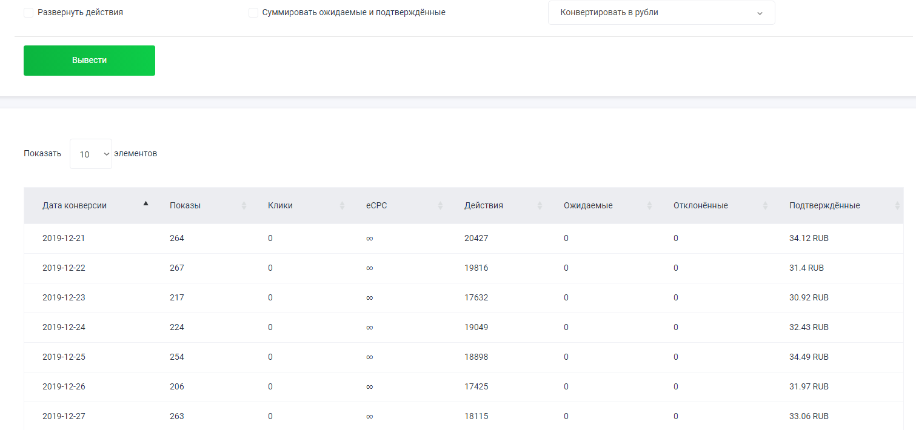The width and height of the screenshot is (916, 430).
Task: Check Суммировать ожидаемые и подтверждённые box
Action: pyautogui.click(x=253, y=13)
